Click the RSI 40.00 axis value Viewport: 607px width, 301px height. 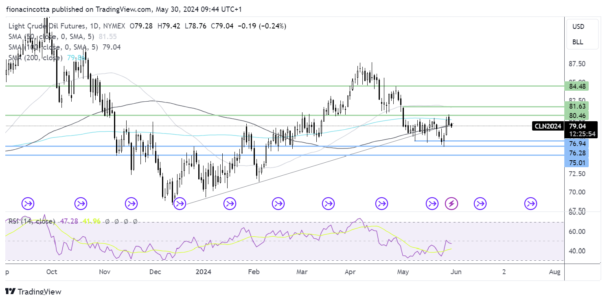tap(577, 251)
